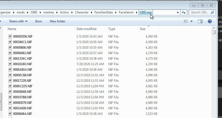Click the 0000C1D5.NIF file icon
The height and width of the screenshot is (118, 222).
(10, 86)
